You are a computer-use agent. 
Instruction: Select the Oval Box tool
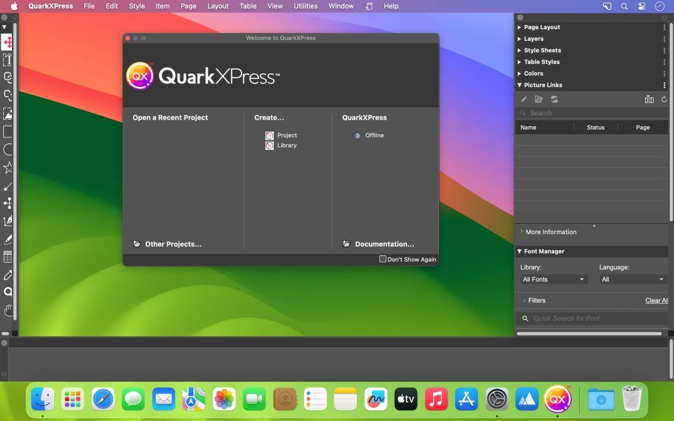[8, 149]
